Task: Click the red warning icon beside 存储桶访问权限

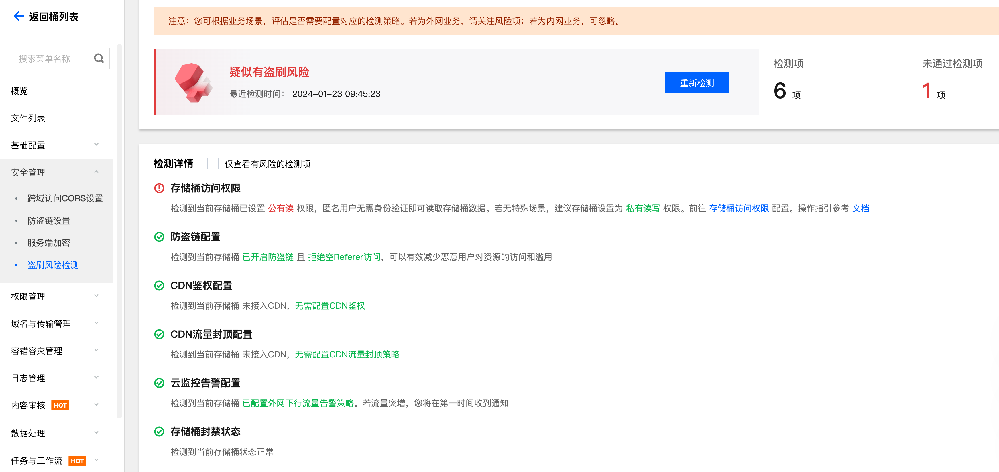Action: tap(159, 188)
